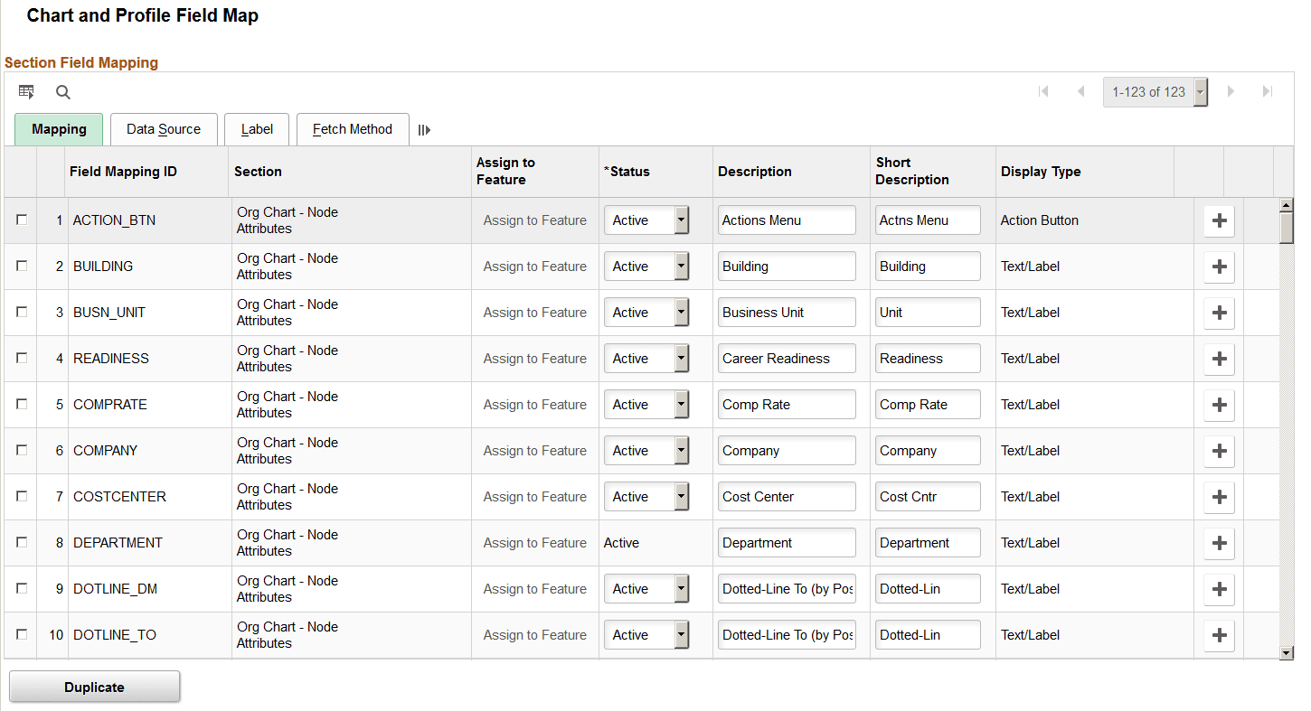Add a new row after ACTION_BTN
1311x711 pixels.
point(1218,220)
